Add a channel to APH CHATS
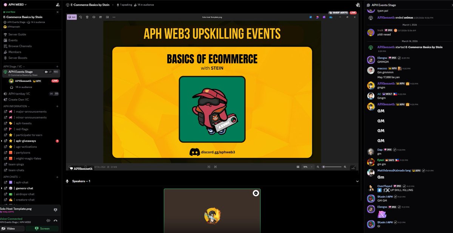Image resolution: width=453 pixels, height=233 pixels. (x=57, y=177)
